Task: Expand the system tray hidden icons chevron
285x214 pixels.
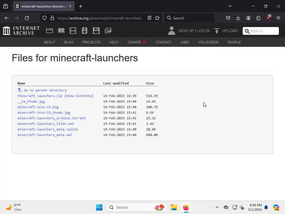Action: (x=217, y=207)
